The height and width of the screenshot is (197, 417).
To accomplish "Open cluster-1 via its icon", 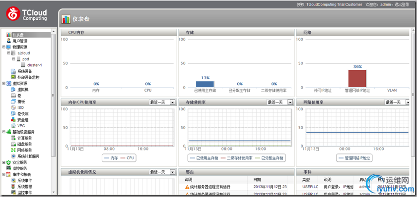I will [x=23, y=65].
